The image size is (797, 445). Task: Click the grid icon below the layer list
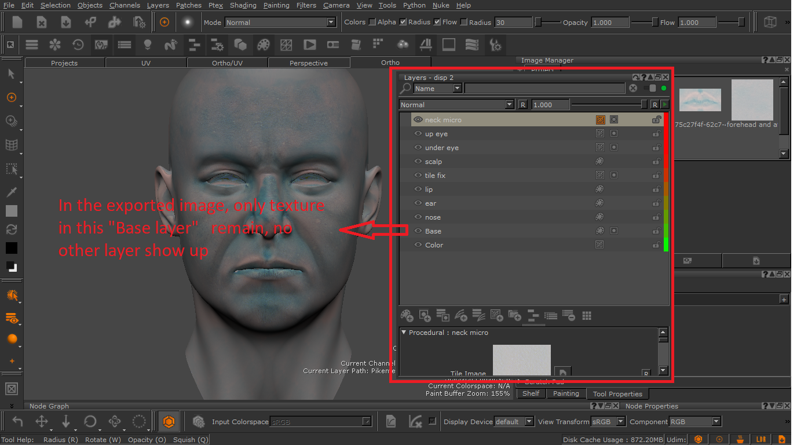(587, 315)
